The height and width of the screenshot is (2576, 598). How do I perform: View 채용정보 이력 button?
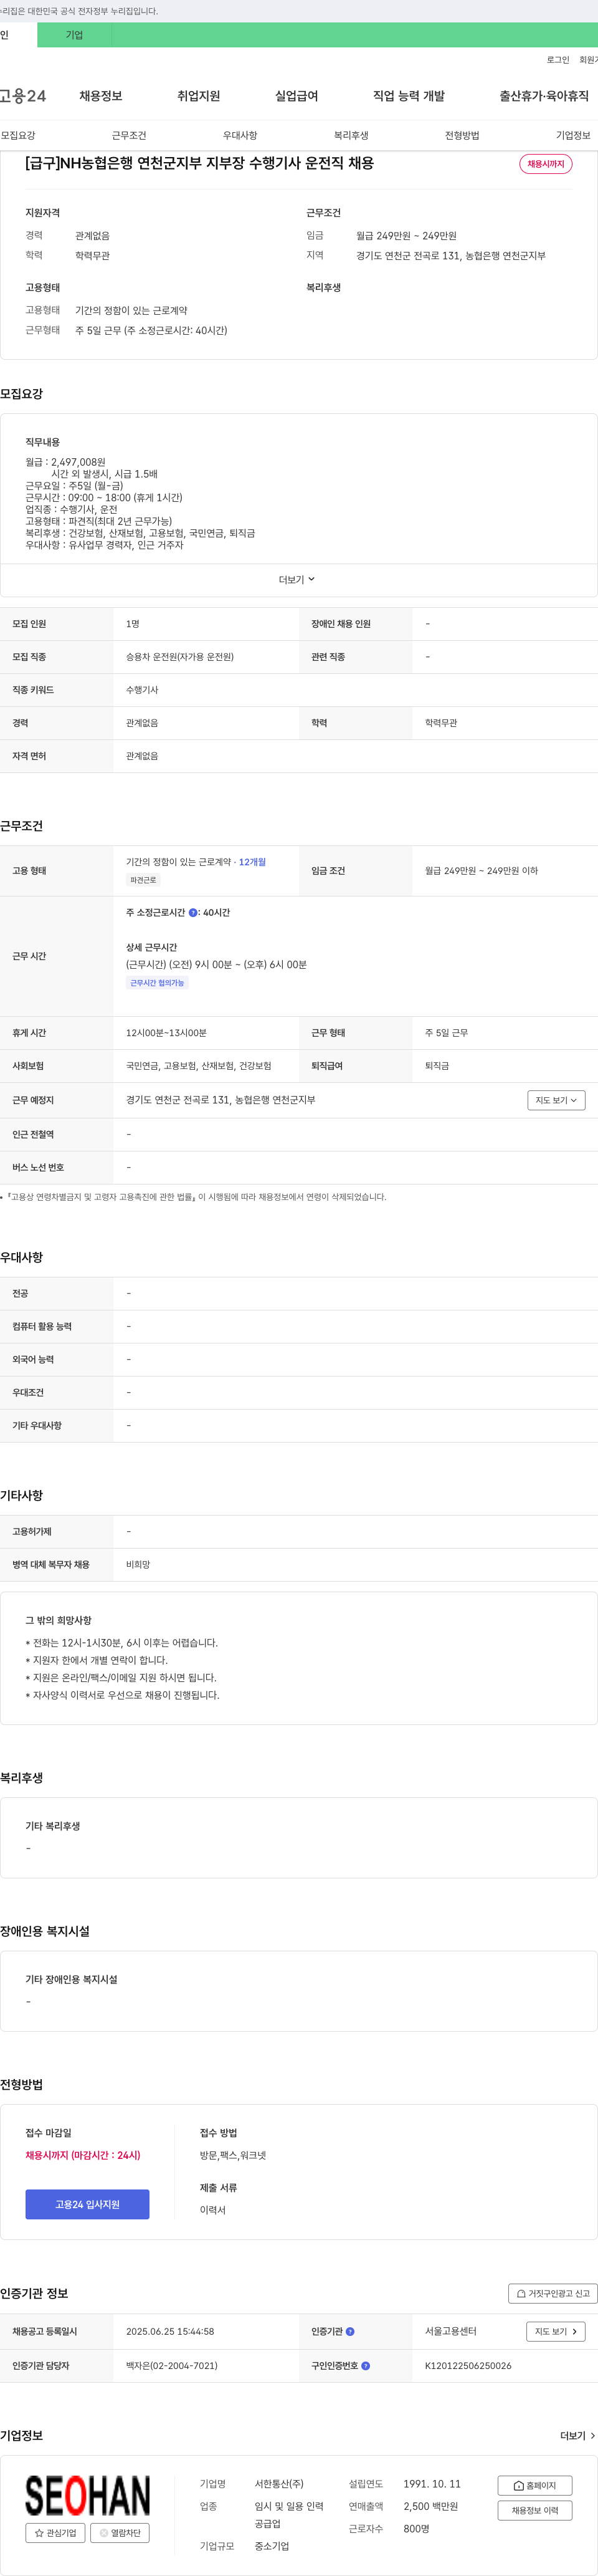pos(535,2510)
